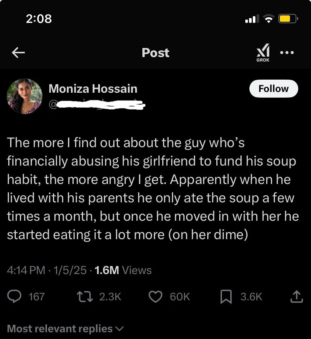This screenshot has height=339, width=311.
Task: Tap the repost arrows icon
Action: click(x=85, y=297)
